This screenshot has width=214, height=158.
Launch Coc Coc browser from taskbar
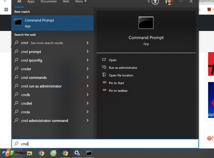(x=53, y=153)
